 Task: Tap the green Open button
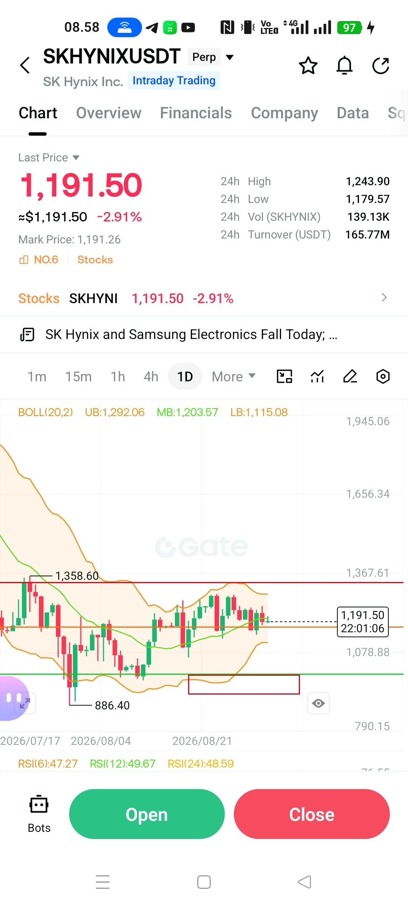[147, 814]
